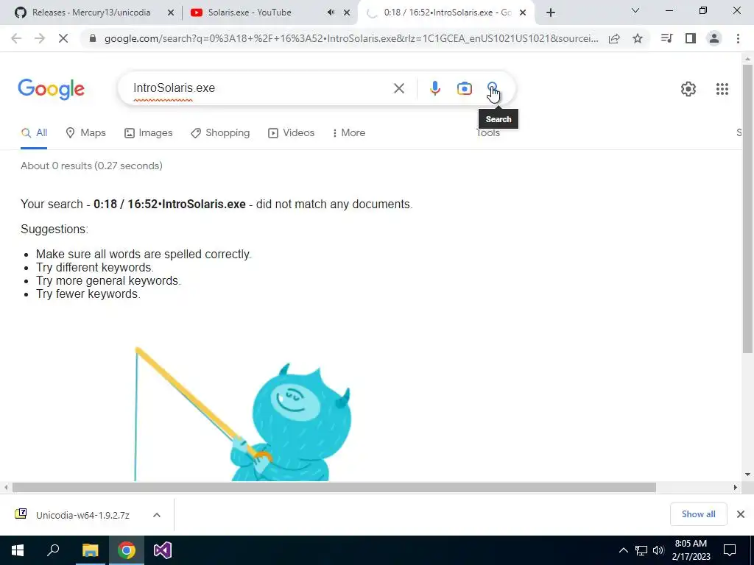Click the magnifier Search button

[492, 88]
